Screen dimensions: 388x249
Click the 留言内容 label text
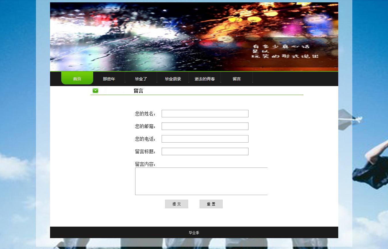[x=146, y=164]
